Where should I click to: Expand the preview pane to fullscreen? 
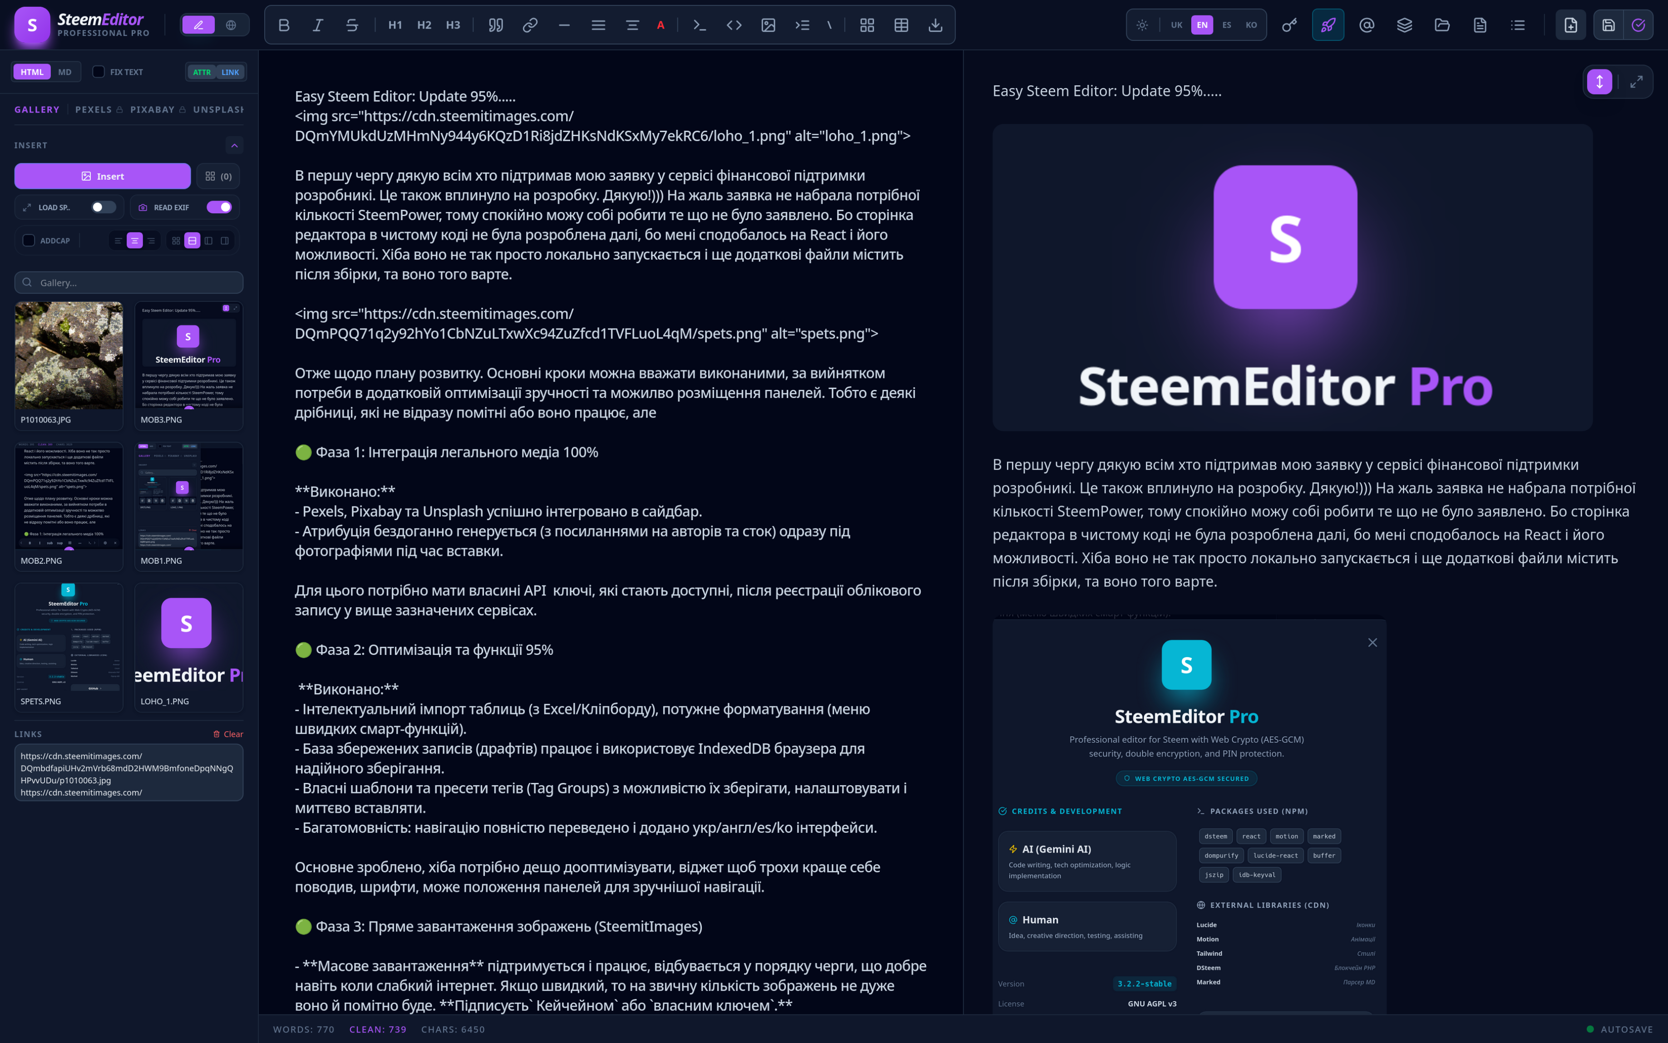click(1636, 82)
